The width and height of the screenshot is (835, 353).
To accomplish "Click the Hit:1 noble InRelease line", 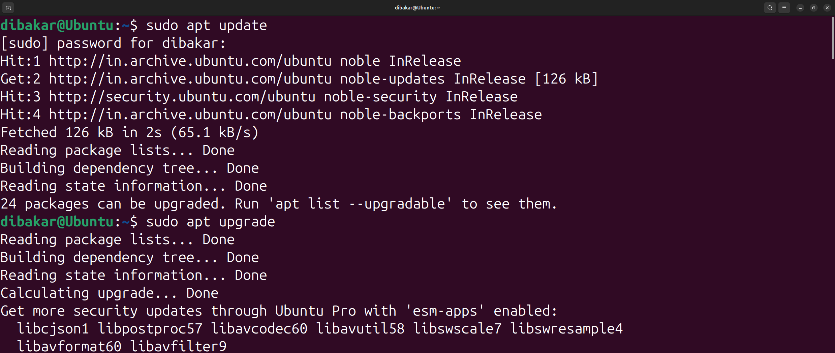I will point(231,61).
